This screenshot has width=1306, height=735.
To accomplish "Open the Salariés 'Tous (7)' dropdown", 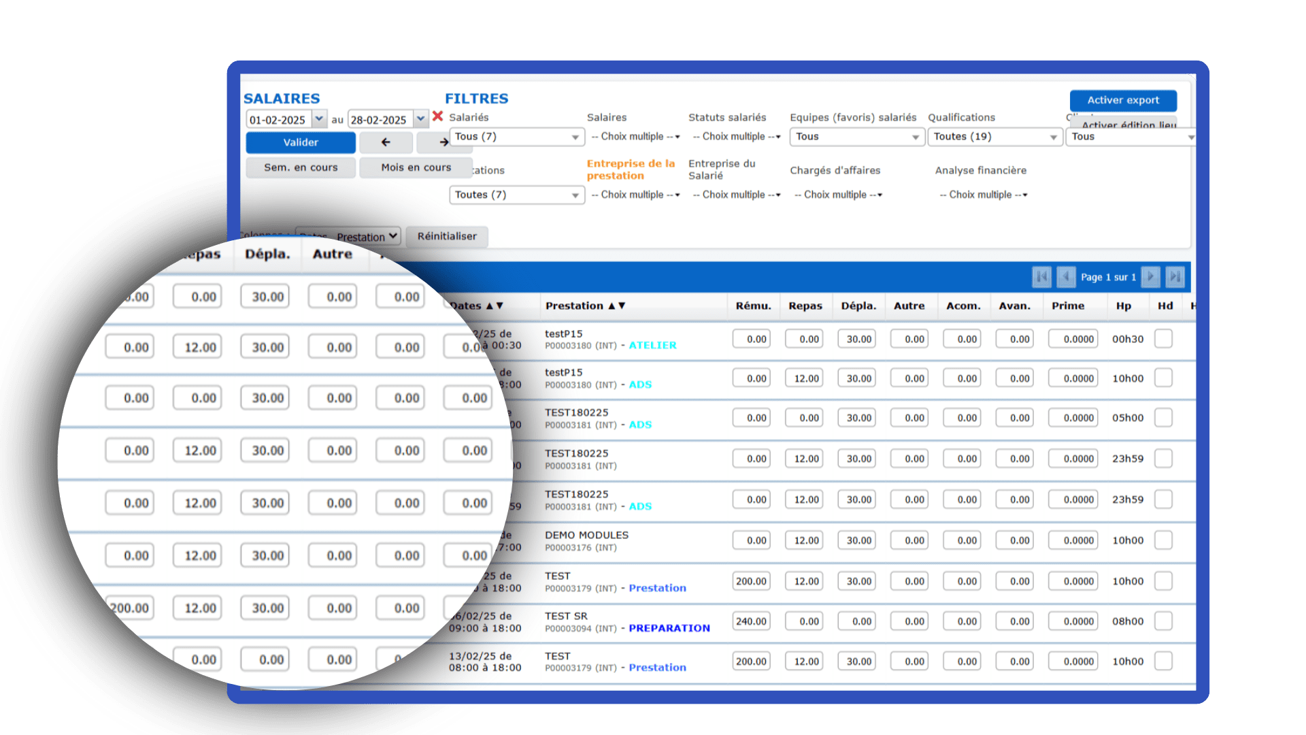I will (516, 137).
